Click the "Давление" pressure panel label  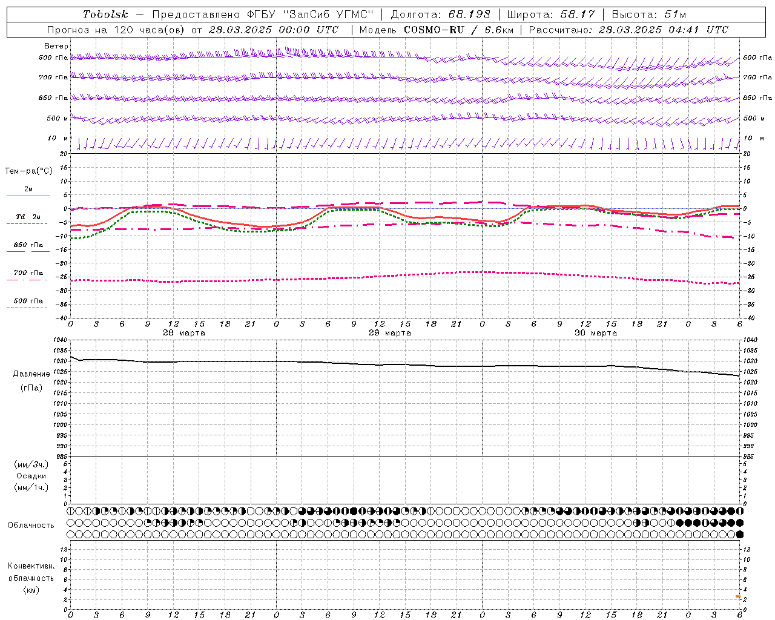(x=31, y=374)
